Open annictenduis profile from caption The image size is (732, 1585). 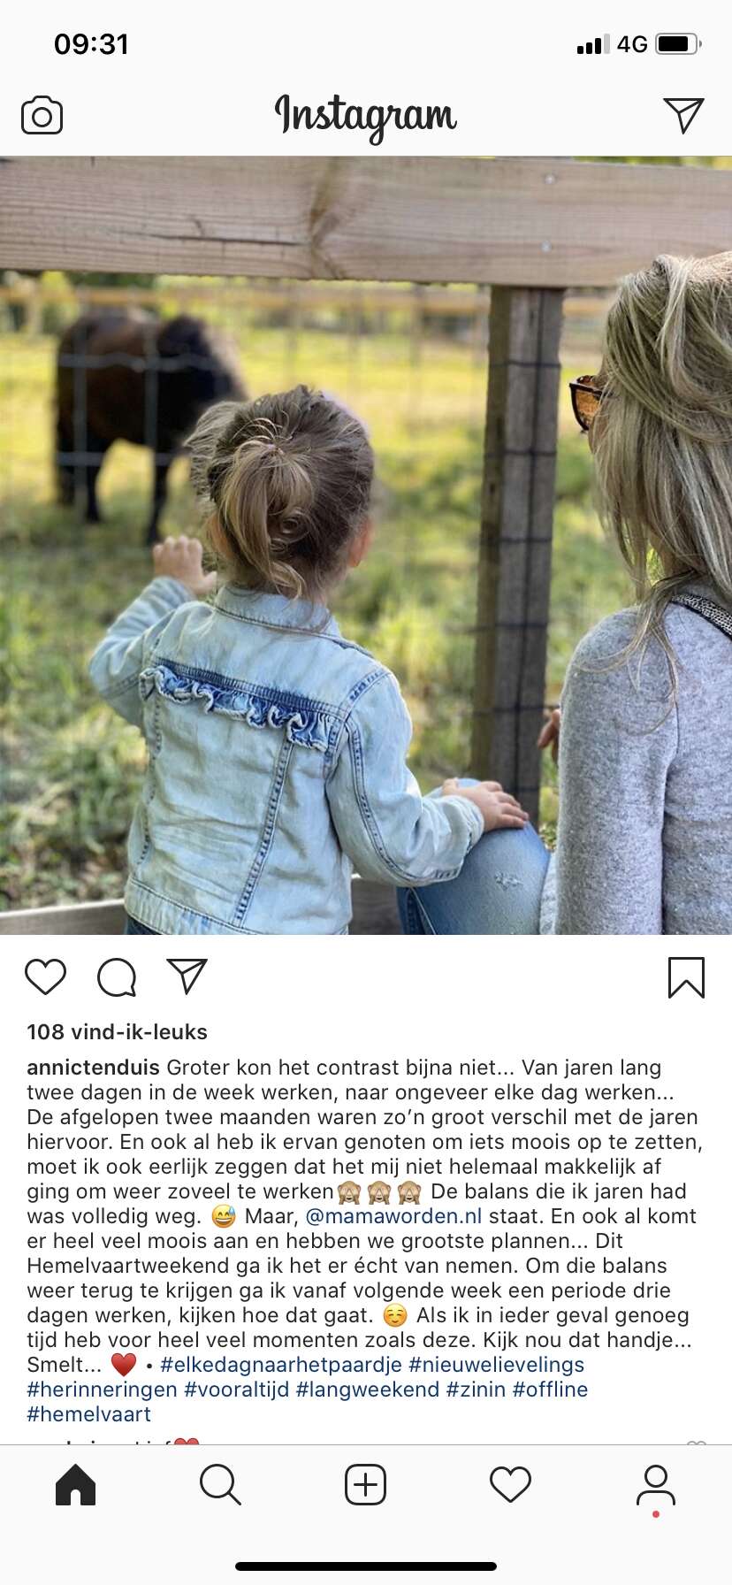pyautogui.click(x=93, y=1068)
